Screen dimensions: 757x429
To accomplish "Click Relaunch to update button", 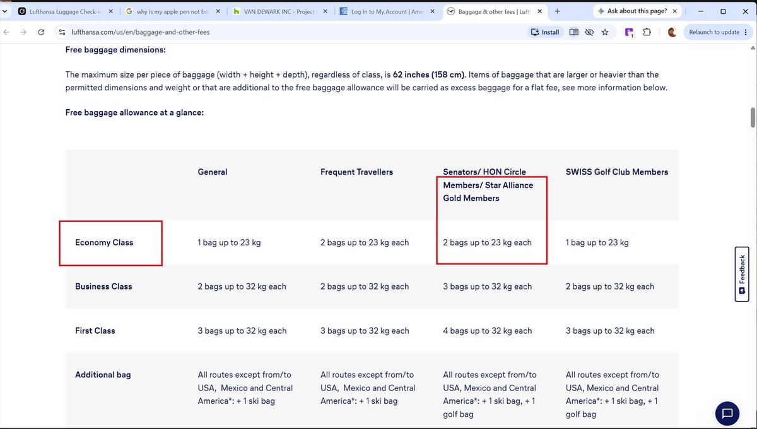I will pyautogui.click(x=718, y=32).
